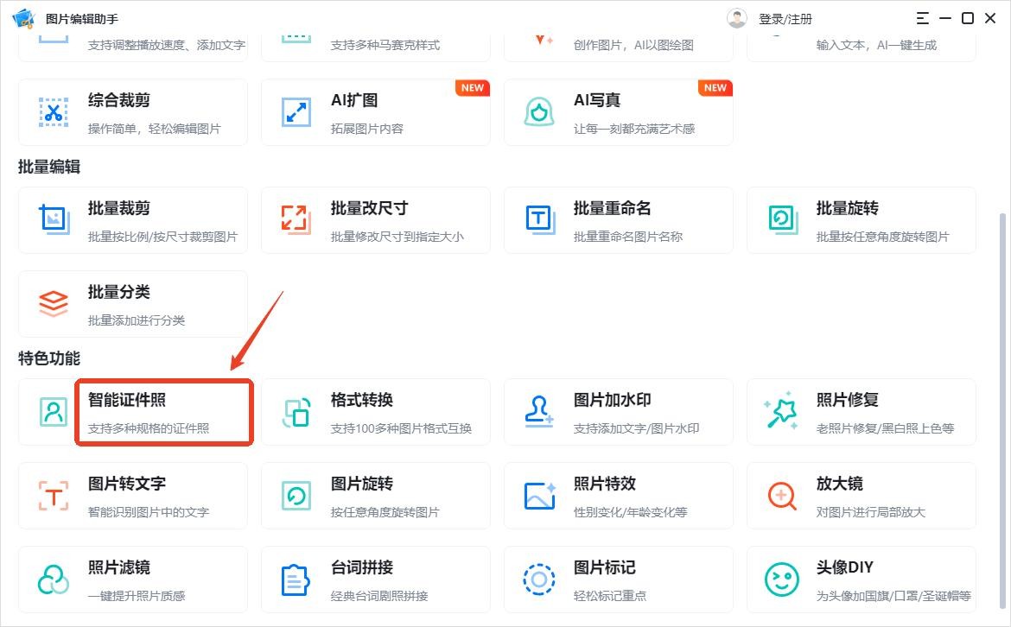Open the 批量改尺寸 resize icon
The height and width of the screenshot is (627, 1011).
[x=296, y=218]
